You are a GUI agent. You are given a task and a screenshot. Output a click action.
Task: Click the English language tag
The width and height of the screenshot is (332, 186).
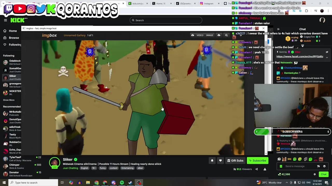84,168
